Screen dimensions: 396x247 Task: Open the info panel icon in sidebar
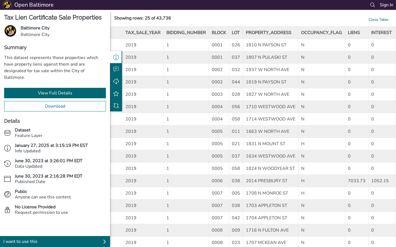[x=116, y=57]
